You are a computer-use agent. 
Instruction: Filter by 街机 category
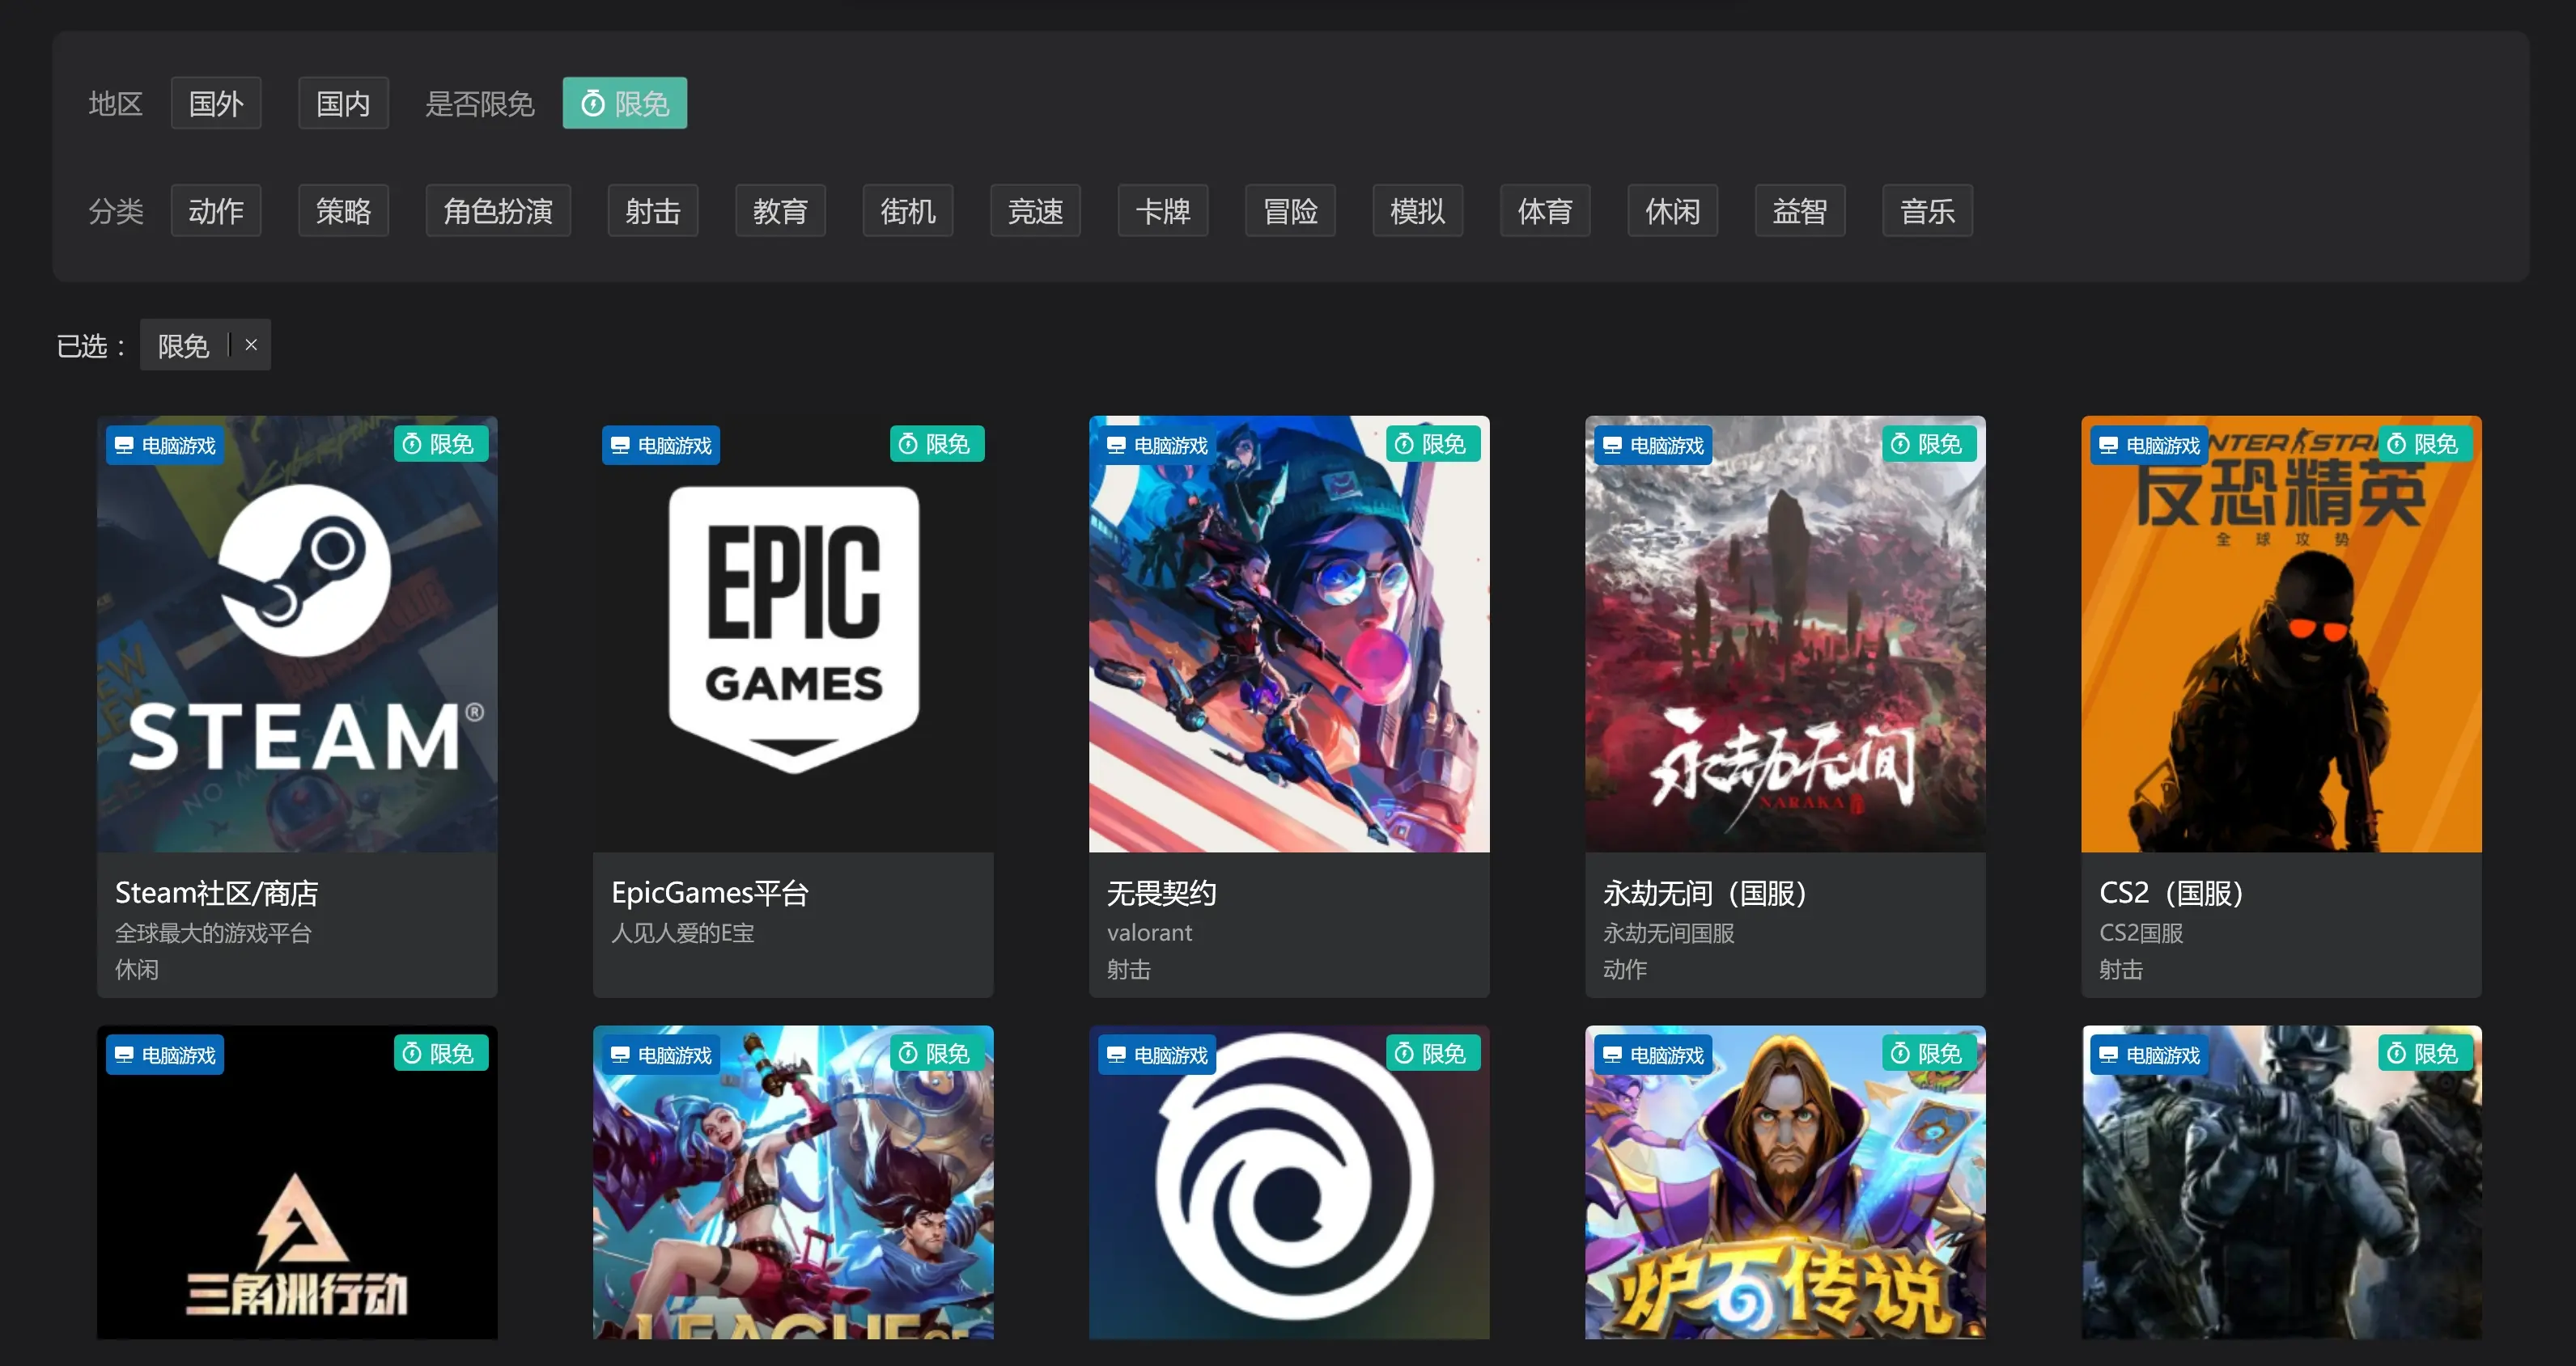tap(908, 211)
